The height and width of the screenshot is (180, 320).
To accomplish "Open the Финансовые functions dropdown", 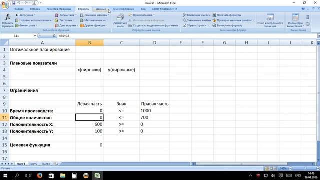I will [26, 25].
